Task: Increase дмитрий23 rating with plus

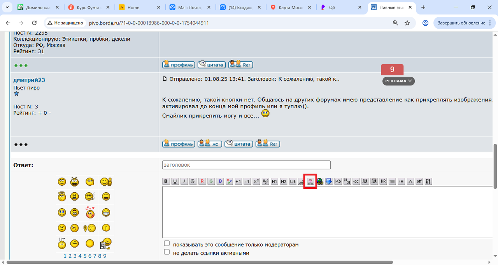Action: [40, 113]
